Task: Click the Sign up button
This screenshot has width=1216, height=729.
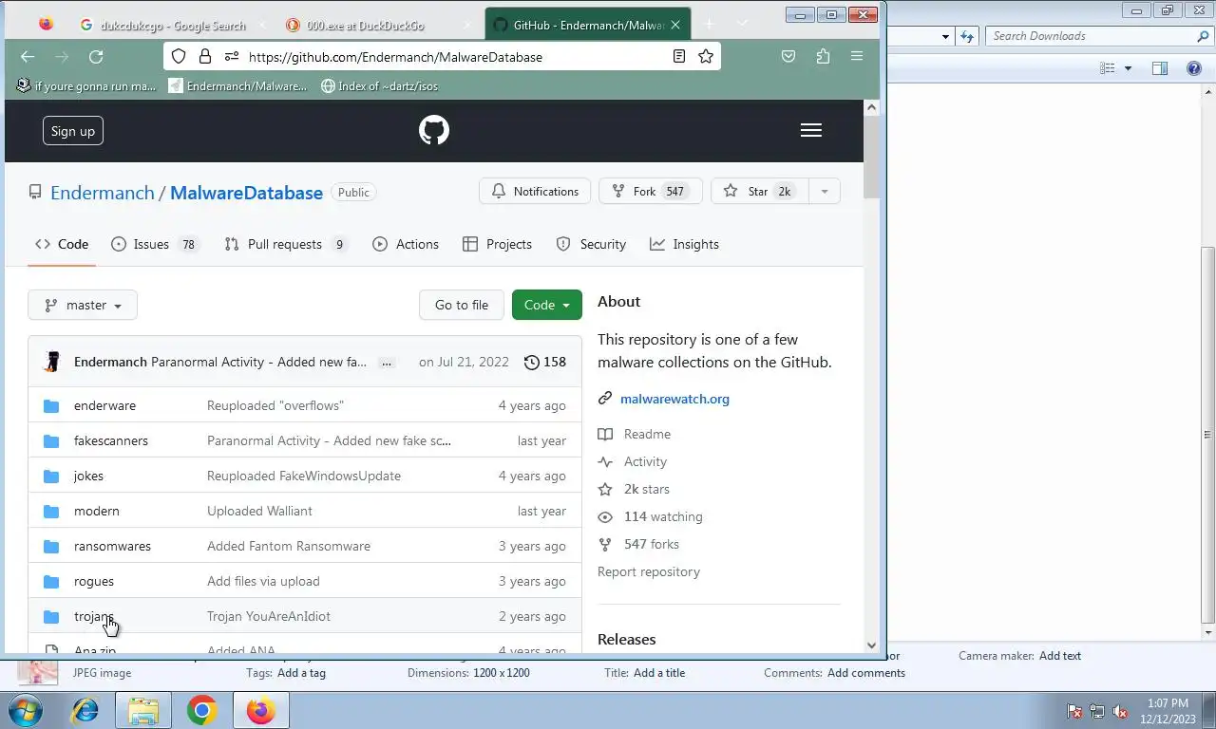Action: [73, 131]
